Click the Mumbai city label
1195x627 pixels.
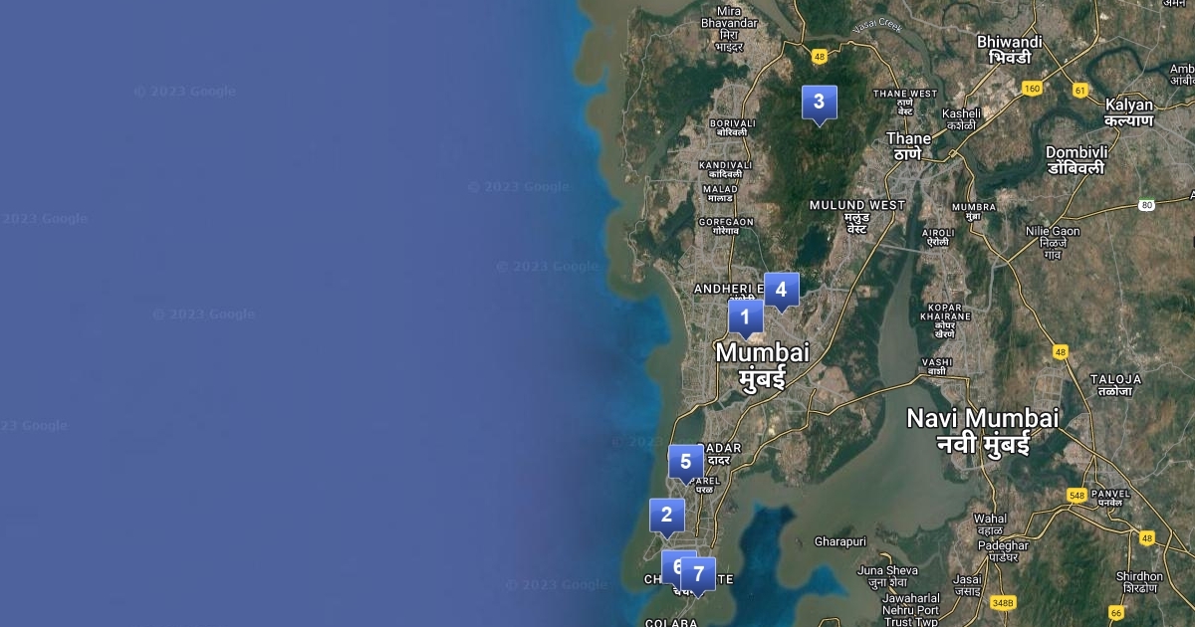pyautogui.click(x=763, y=364)
